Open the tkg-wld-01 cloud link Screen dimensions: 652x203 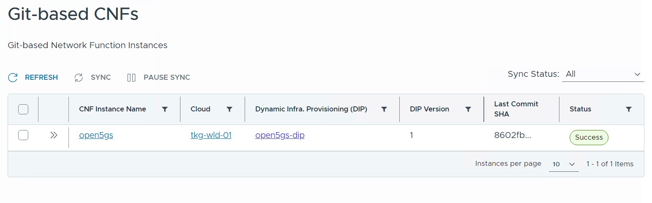[211, 135]
